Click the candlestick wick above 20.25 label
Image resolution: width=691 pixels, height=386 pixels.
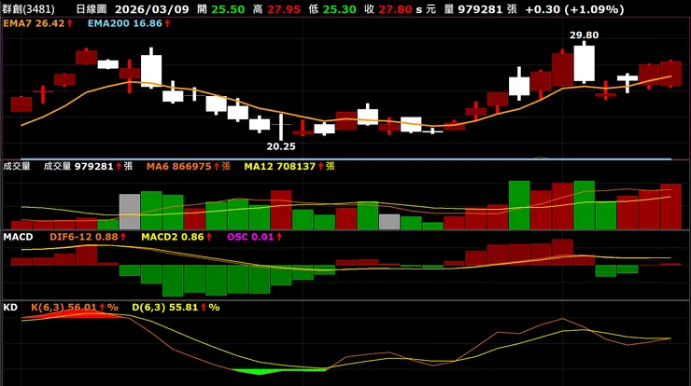(281, 127)
